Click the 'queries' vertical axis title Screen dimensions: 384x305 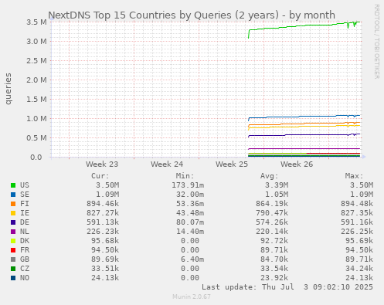coord(8,89)
